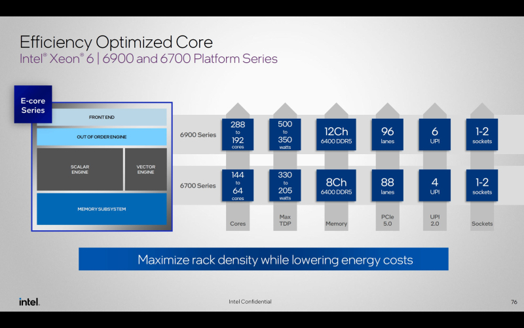This screenshot has height=328, width=524.
Task: Select the 330 to 205 watts tile
Action: coord(285,185)
